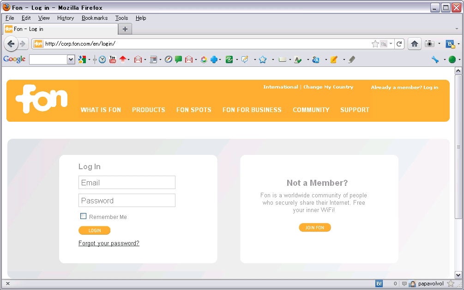
Task: Click the URL address bar text
Action: pos(80,44)
